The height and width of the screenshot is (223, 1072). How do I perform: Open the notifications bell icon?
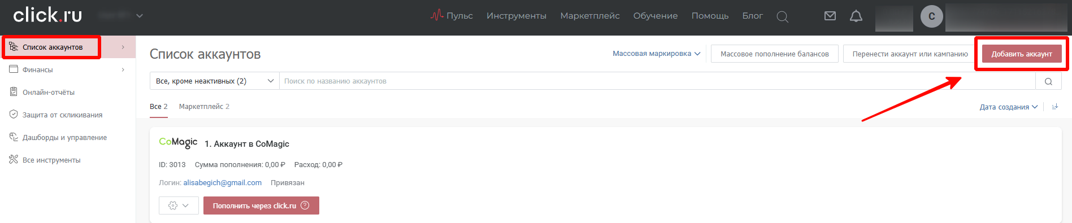(856, 16)
